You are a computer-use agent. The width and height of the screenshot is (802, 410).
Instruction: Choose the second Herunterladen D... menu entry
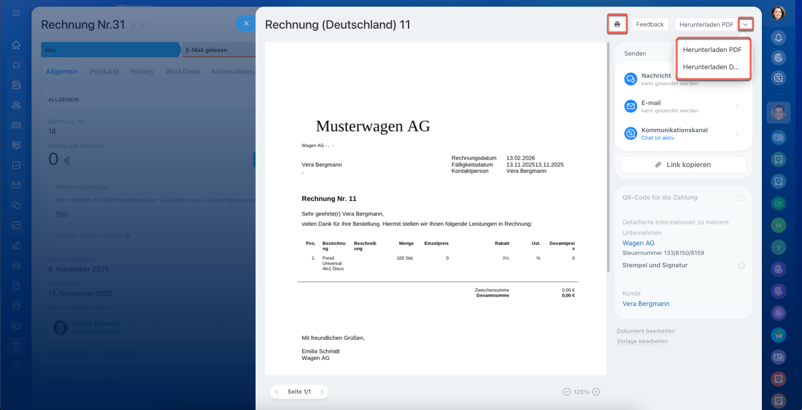[x=712, y=67]
